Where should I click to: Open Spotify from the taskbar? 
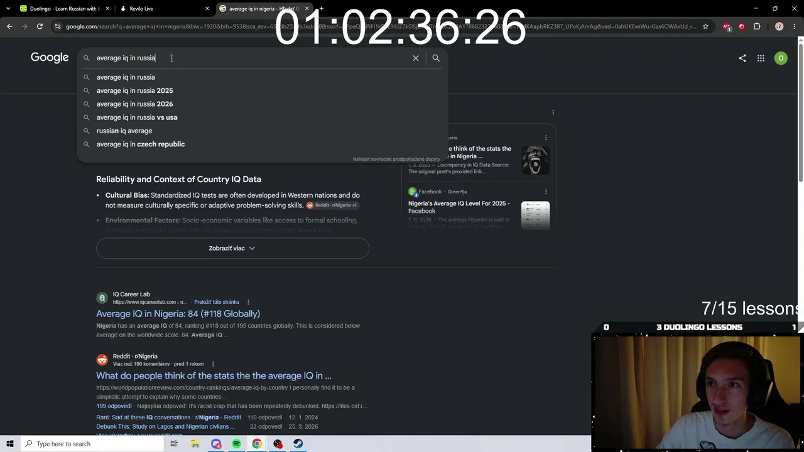coord(236,444)
